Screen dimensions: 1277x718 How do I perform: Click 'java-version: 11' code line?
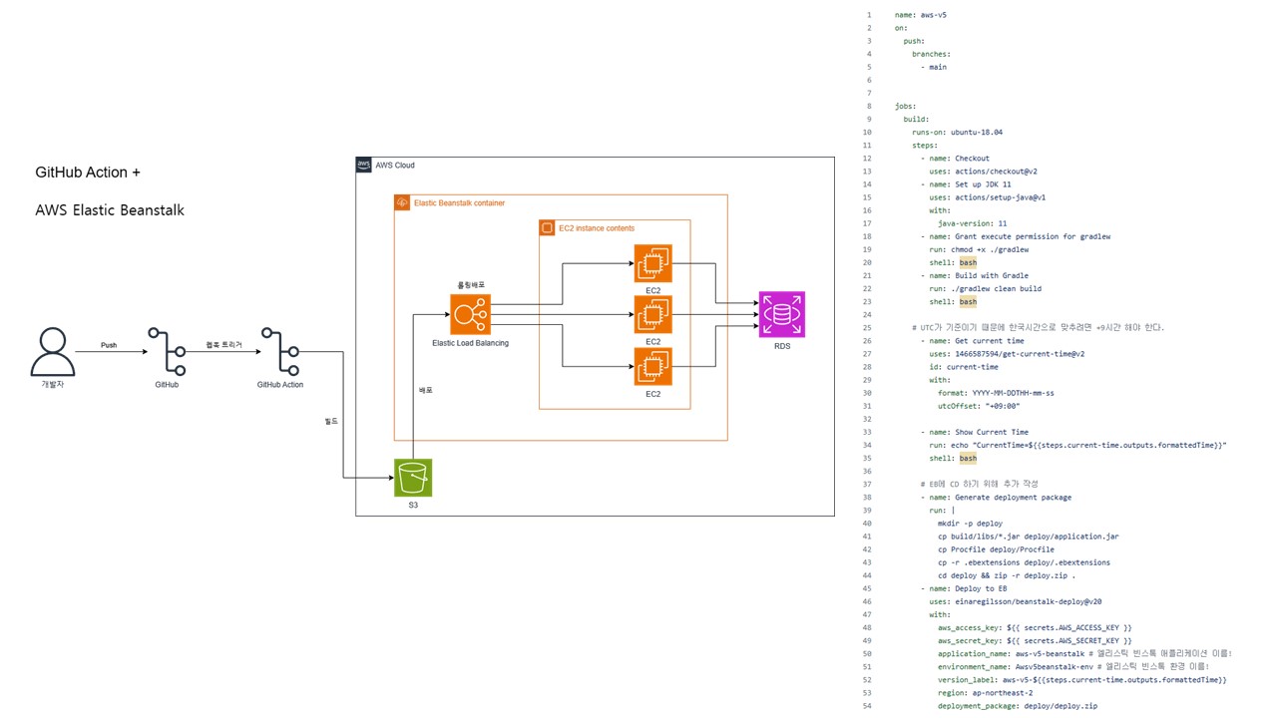972,223
